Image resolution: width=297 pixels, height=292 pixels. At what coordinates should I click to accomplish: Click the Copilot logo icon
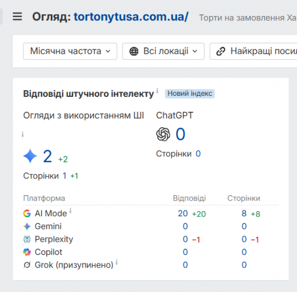(27, 252)
